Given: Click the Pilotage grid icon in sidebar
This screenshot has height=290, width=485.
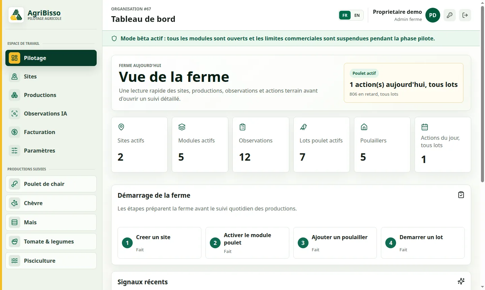Looking at the screenshot, I should [14, 58].
